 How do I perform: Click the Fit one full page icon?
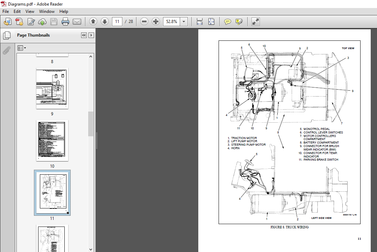(211, 22)
